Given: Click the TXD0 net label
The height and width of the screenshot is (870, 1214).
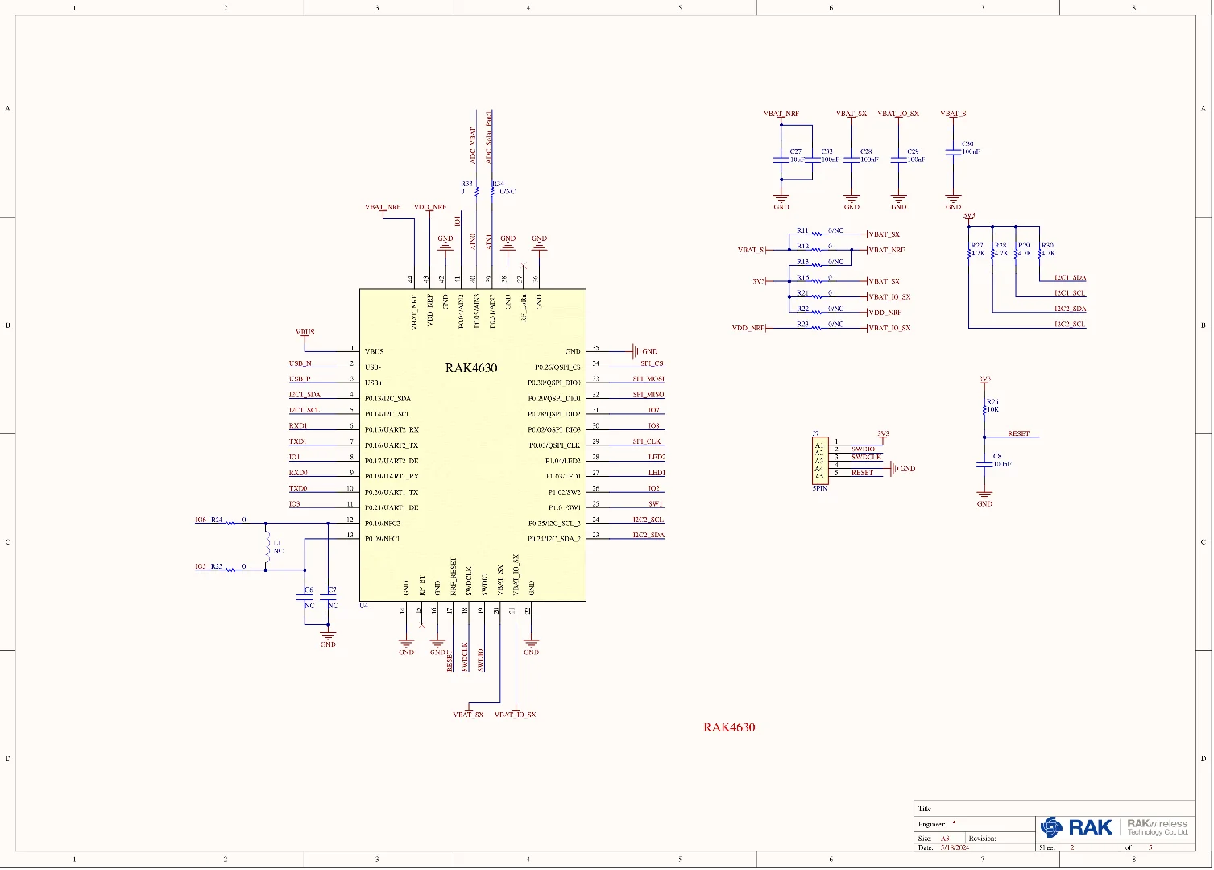Looking at the screenshot, I should tap(298, 488).
